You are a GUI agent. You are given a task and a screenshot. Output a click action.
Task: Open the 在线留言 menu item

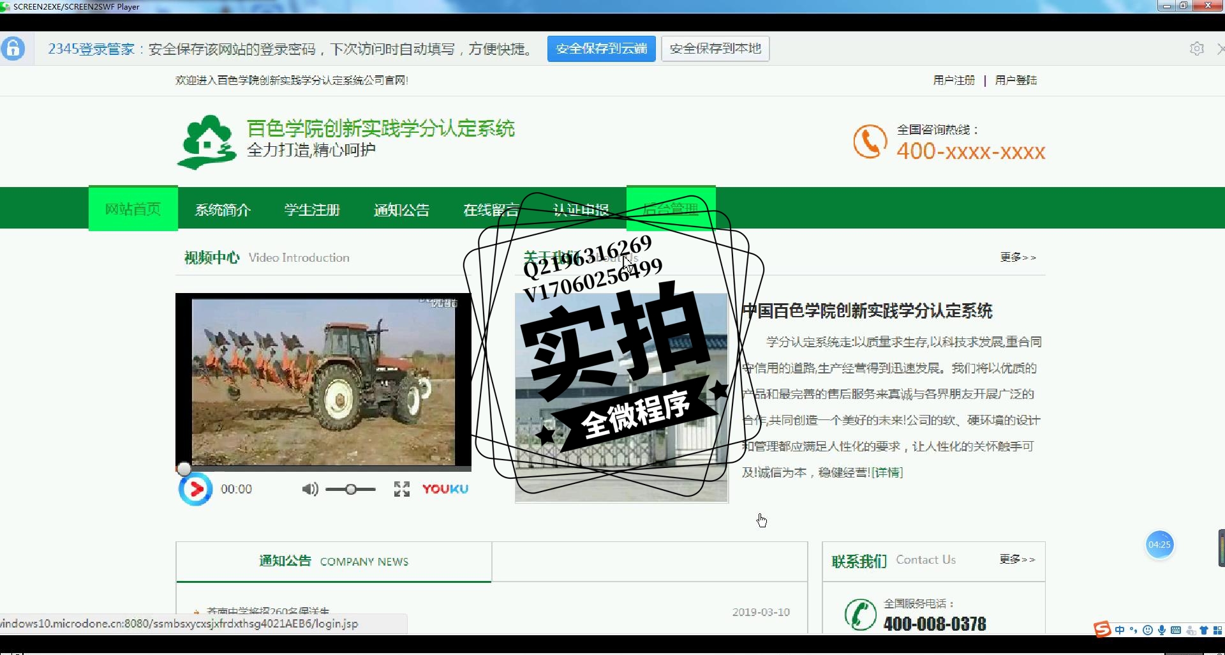point(491,209)
